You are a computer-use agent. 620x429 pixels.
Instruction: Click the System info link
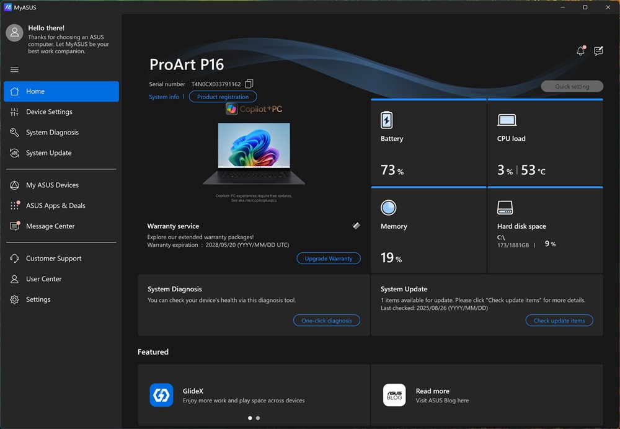(x=164, y=97)
